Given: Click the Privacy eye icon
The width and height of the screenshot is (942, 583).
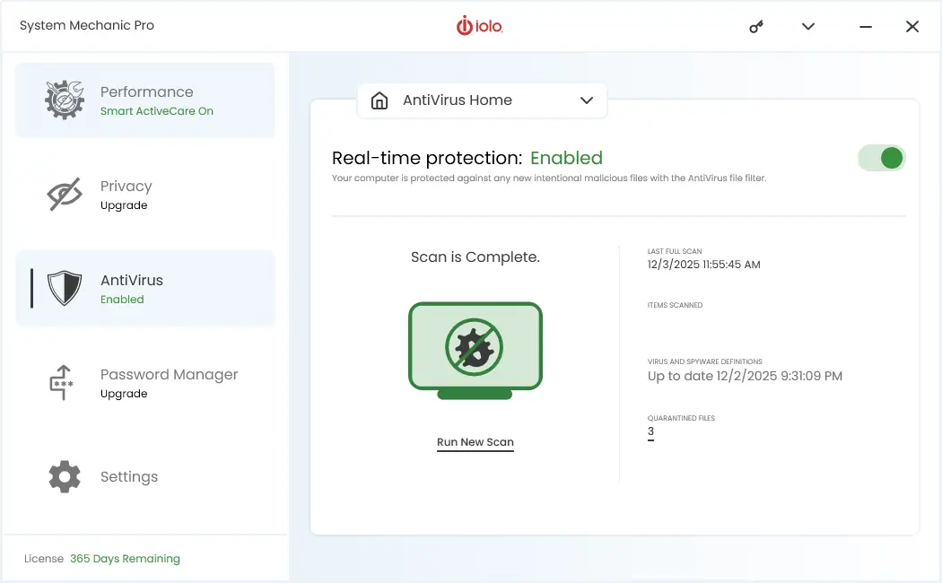Looking at the screenshot, I should (x=63, y=195).
